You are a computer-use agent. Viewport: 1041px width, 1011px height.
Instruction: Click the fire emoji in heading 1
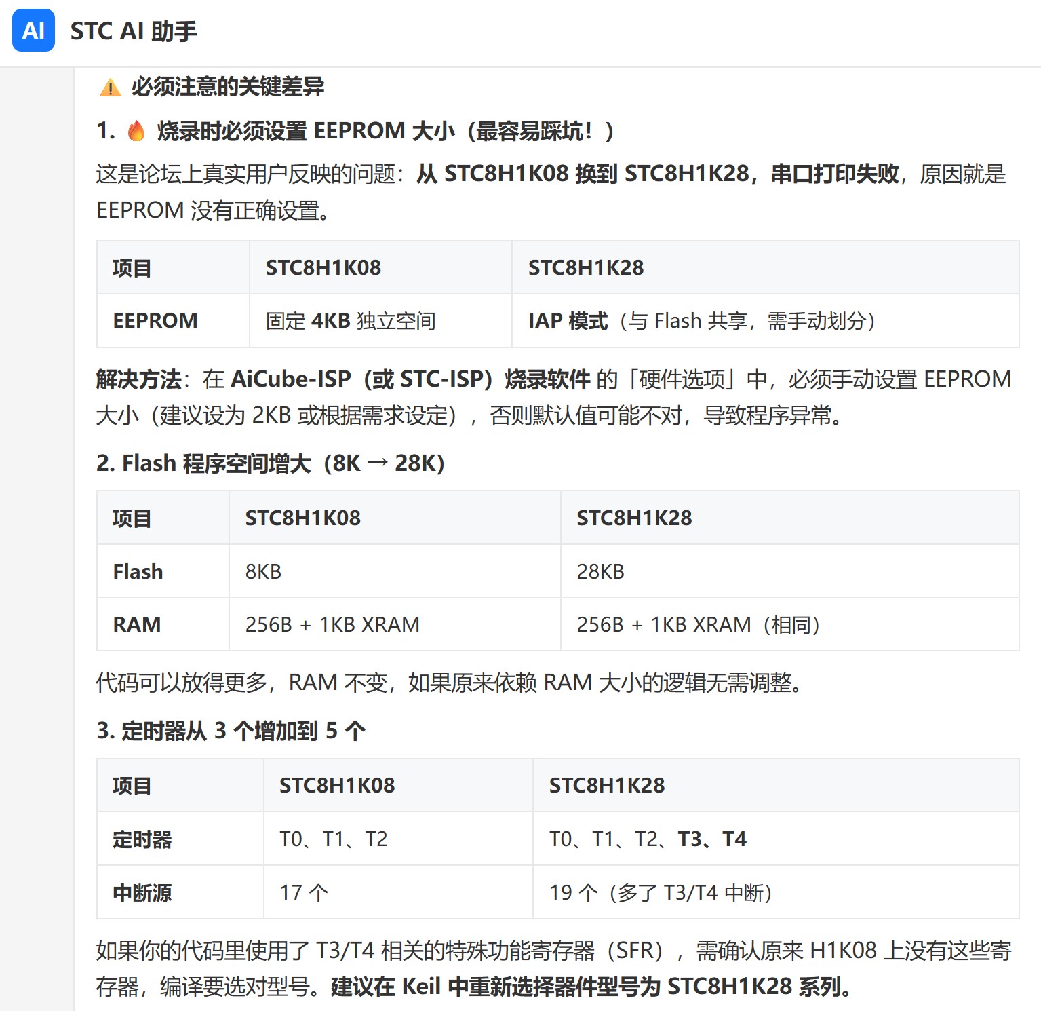(x=136, y=130)
